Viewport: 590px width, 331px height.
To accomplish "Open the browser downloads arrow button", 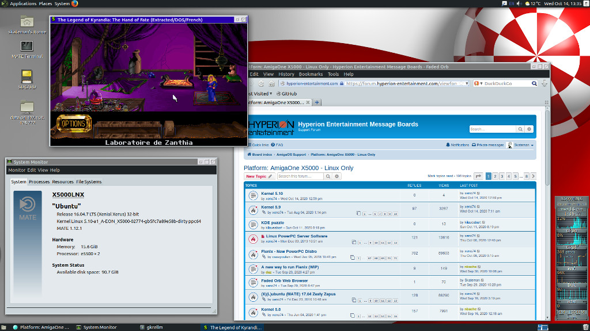I will tap(544, 84).
